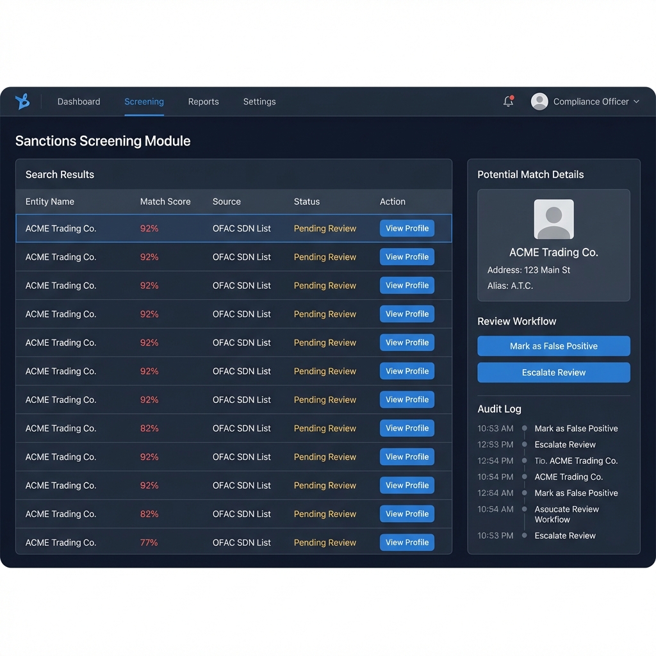Open the notification bell with red badge

[507, 101]
